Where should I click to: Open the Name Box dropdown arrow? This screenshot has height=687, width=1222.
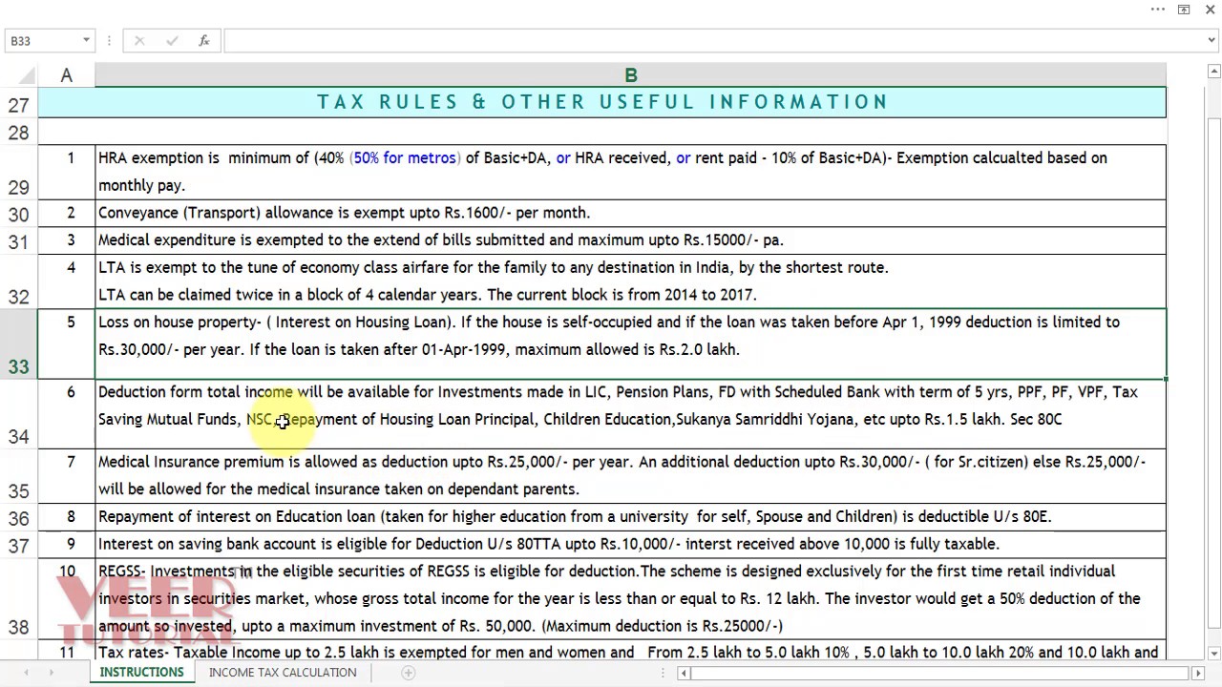coord(86,40)
